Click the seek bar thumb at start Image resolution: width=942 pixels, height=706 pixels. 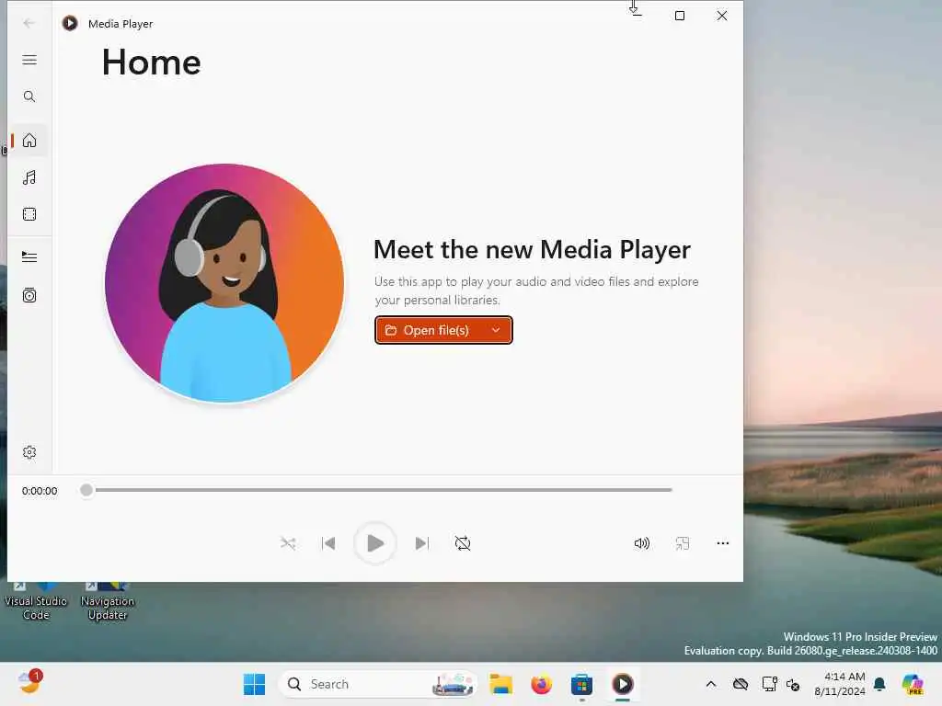tap(86, 491)
